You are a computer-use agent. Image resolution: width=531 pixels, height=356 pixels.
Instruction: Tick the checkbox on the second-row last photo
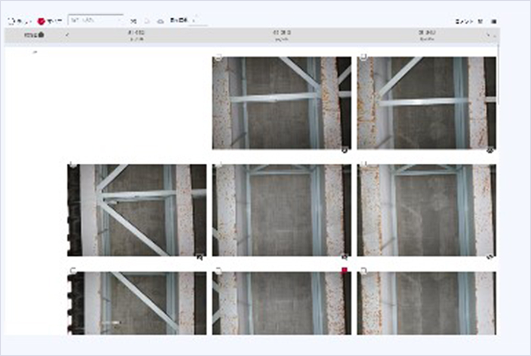[364, 164]
